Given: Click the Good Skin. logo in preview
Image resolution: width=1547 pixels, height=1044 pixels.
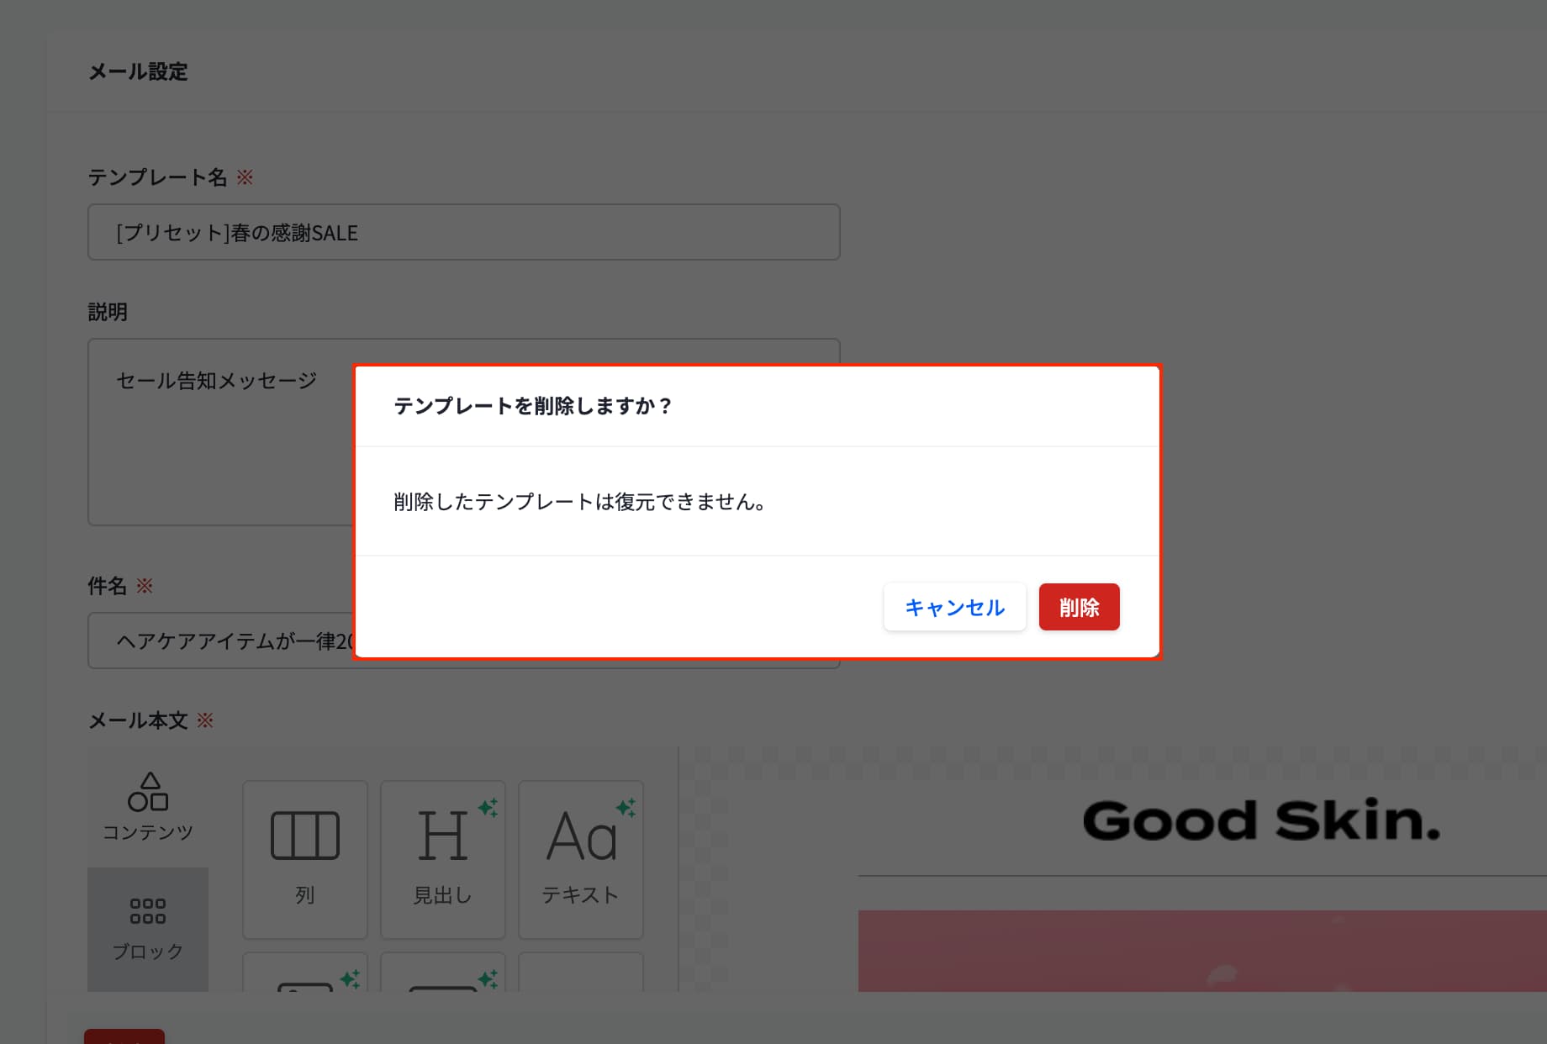Looking at the screenshot, I should point(1261,820).
